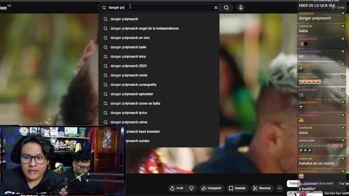The width and height of the screenshot is (349, 196).
Task: Select suggestion 'danger polymarch baile'
Action: point(159,47)
